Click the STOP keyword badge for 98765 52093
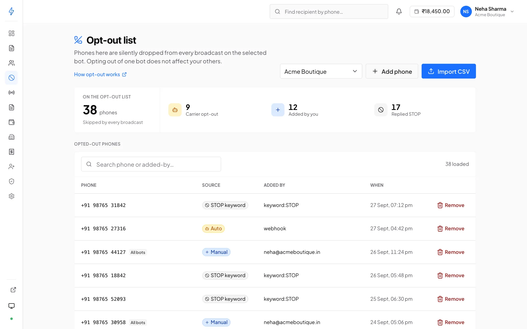 pos(225,299)
